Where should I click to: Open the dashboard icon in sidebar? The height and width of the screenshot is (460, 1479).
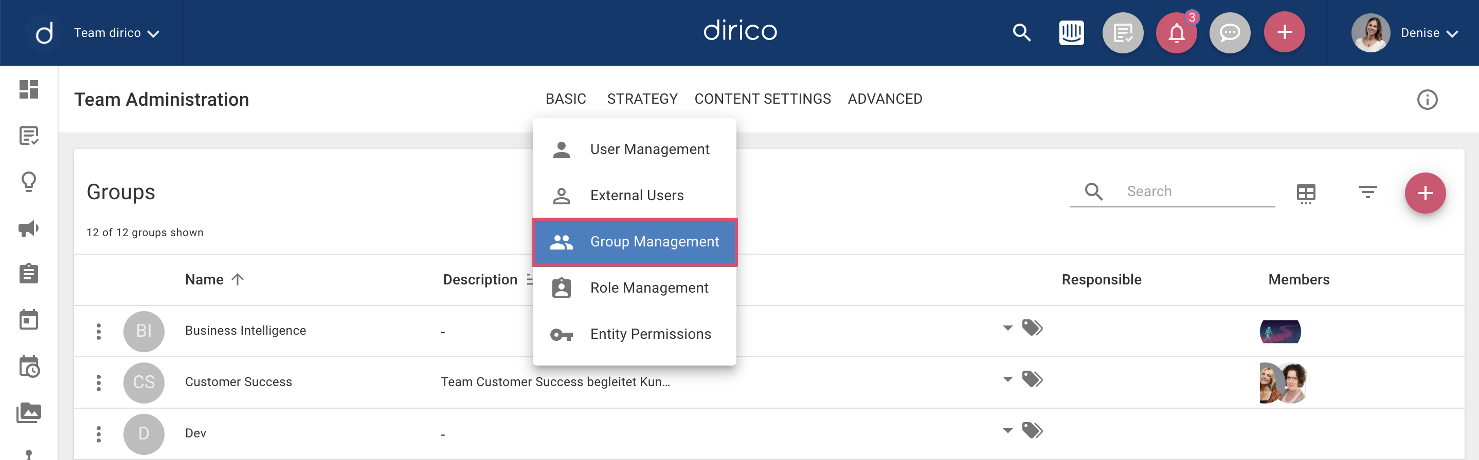[29, 89]
